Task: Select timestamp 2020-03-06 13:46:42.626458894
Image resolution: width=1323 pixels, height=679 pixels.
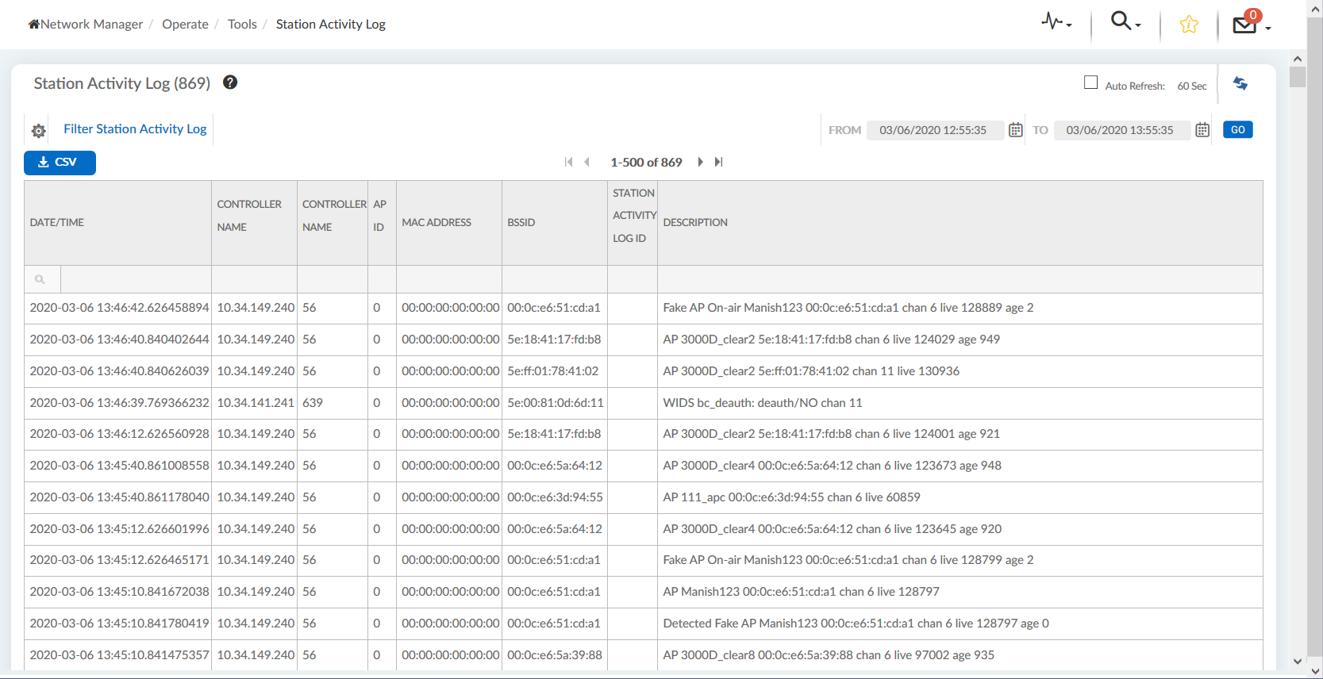Action: coord(119,308)
